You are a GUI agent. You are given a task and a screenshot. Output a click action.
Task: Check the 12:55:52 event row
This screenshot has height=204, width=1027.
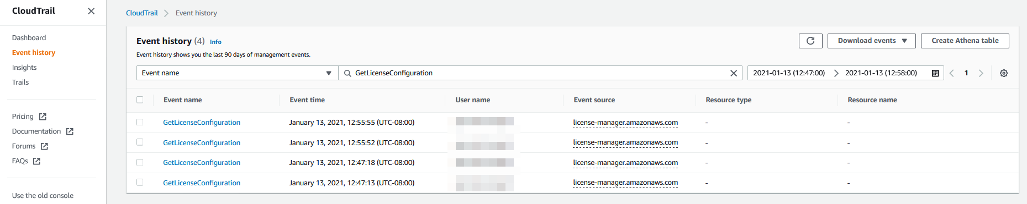point(140,142)
